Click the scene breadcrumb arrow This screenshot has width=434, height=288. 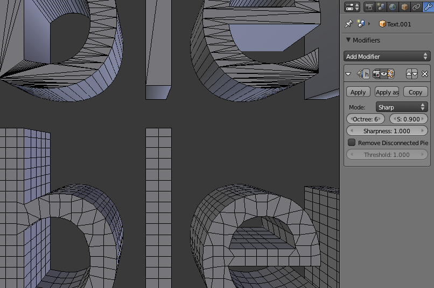click(369, 24)
